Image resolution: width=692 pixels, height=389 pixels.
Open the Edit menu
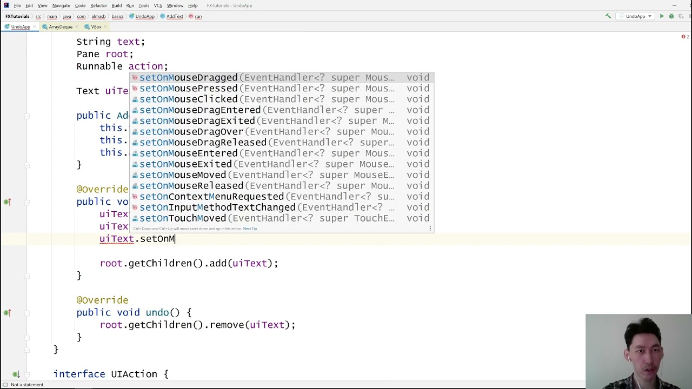pos(29,5)
